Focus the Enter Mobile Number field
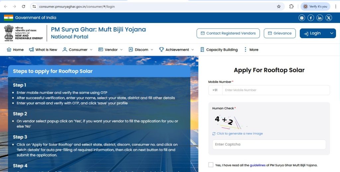340x172 pixels. (x=276, y=90)
